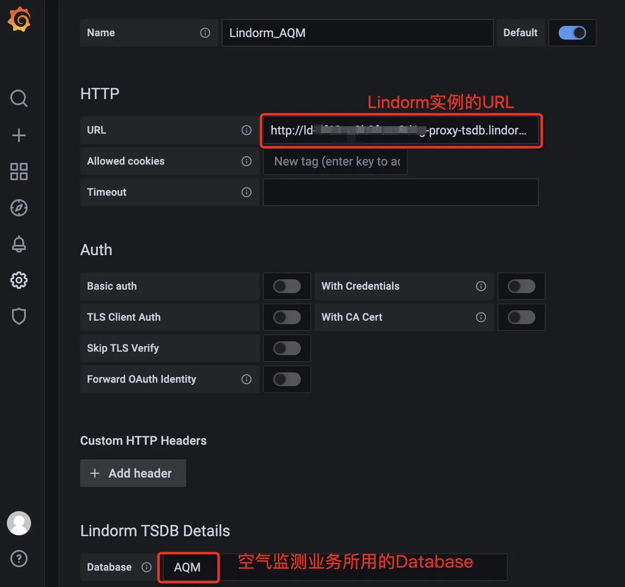Focus the Name input with Lindorm_AQM
Screen dimensions: 625x587
click(x=358, y=33)
